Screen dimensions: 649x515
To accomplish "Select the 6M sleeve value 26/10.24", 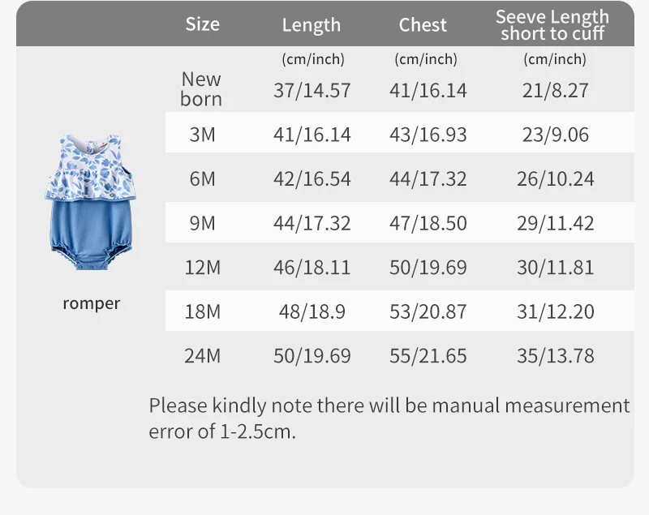I will (x=555, y=178).
